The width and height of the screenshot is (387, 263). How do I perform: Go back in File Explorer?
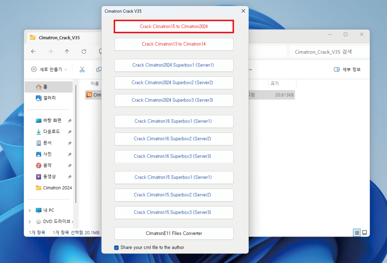point(33,51)
